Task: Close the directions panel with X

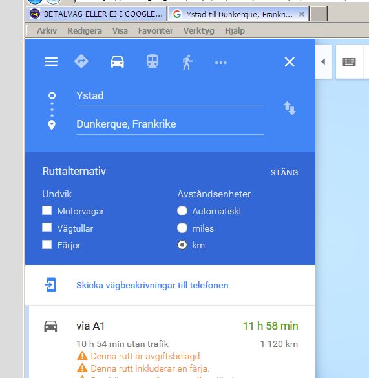Action: [x=290, y=62]
